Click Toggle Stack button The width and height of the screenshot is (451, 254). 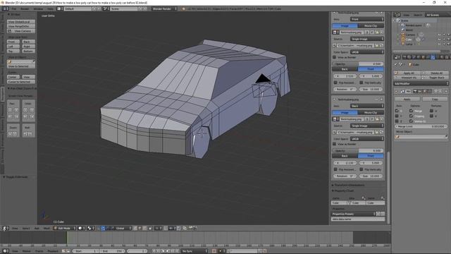[x=436, y=78]
